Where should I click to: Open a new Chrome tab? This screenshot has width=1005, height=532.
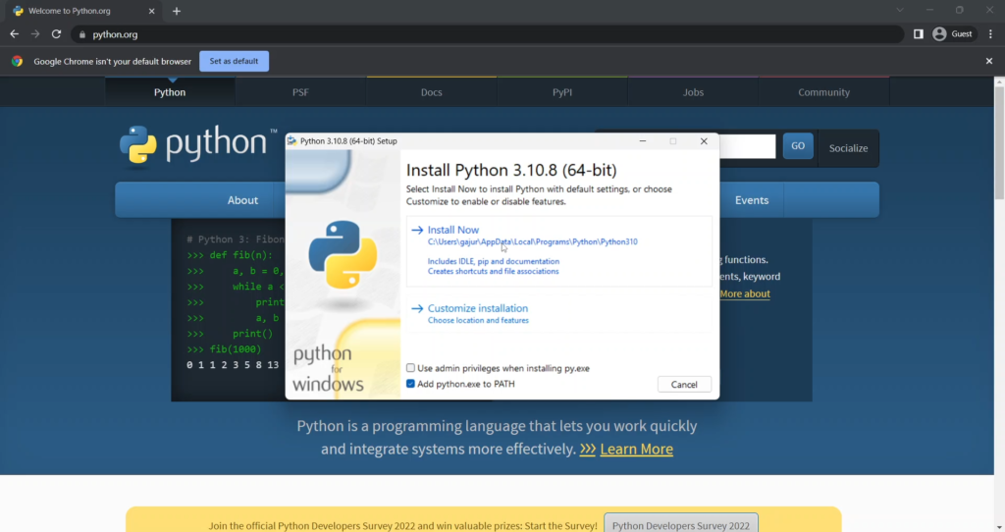(x=177, y=11)
